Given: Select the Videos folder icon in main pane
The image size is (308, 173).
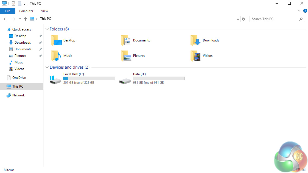Looking at the screenshot, I should [x=195, y=56].
